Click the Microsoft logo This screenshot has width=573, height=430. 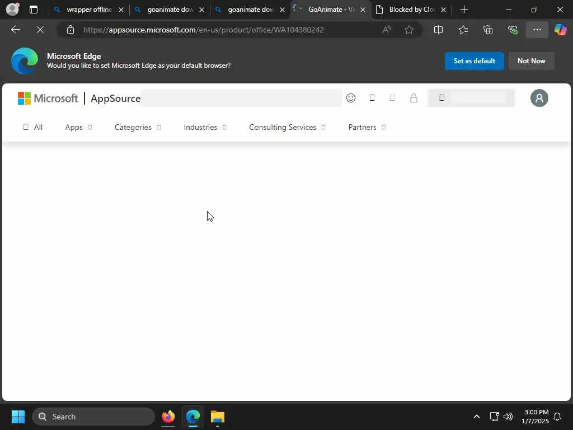(x=48, y=98)
